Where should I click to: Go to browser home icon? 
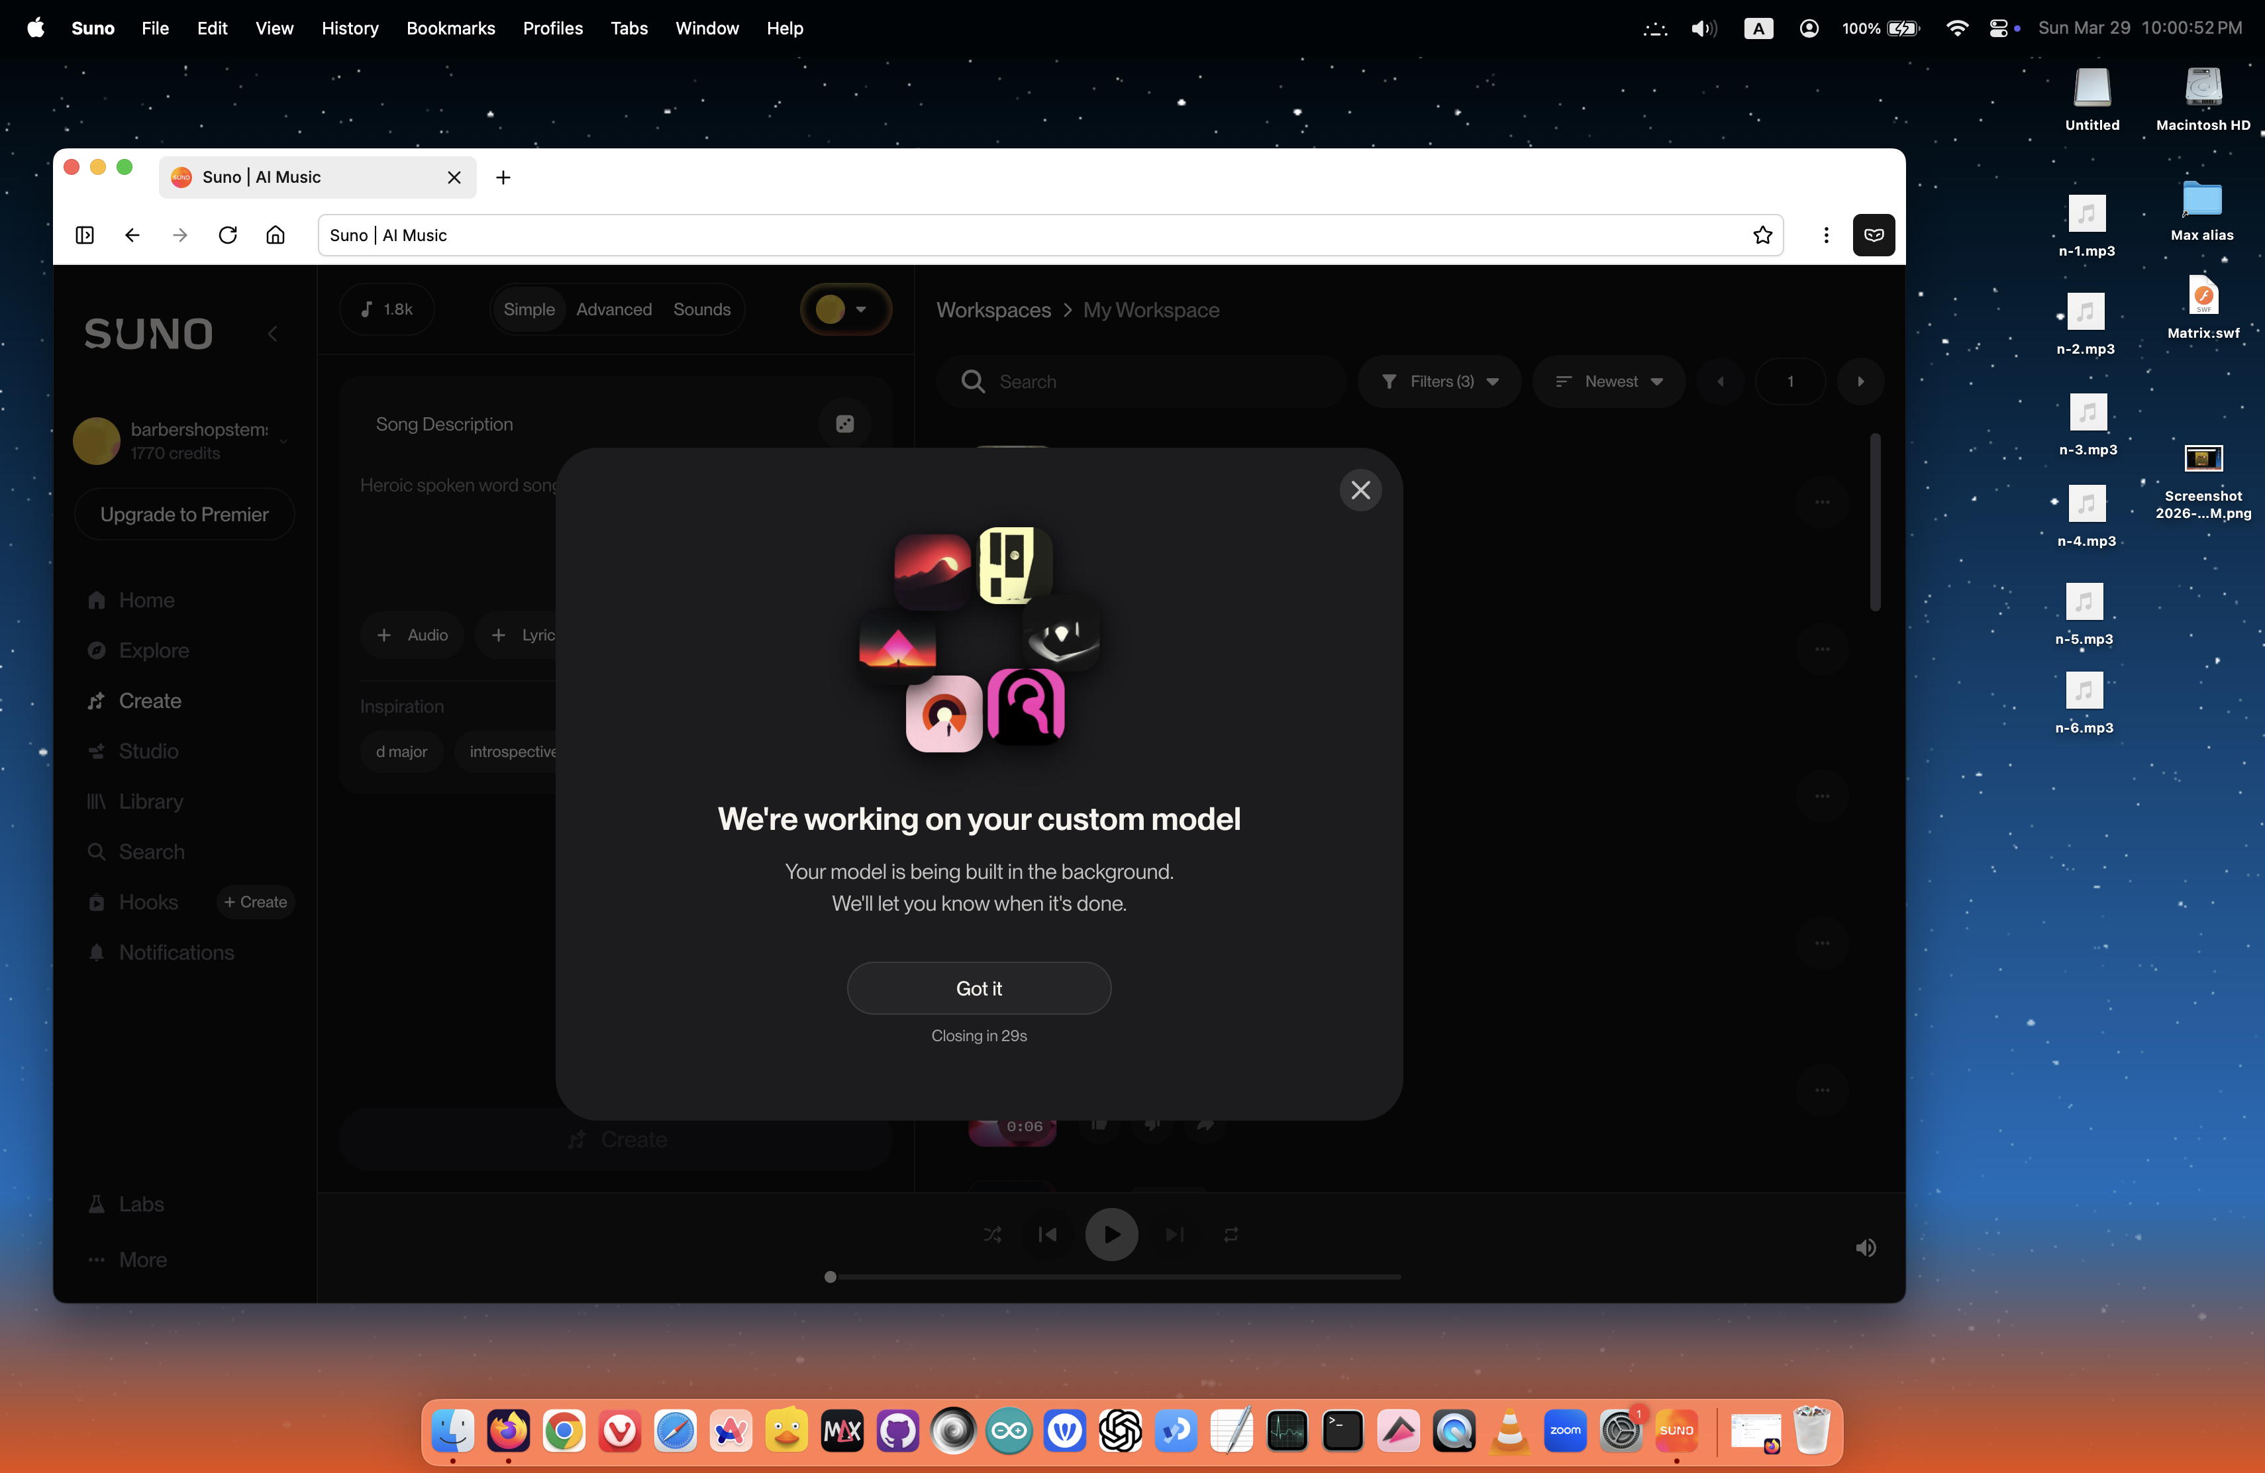[x=275, y=235]
